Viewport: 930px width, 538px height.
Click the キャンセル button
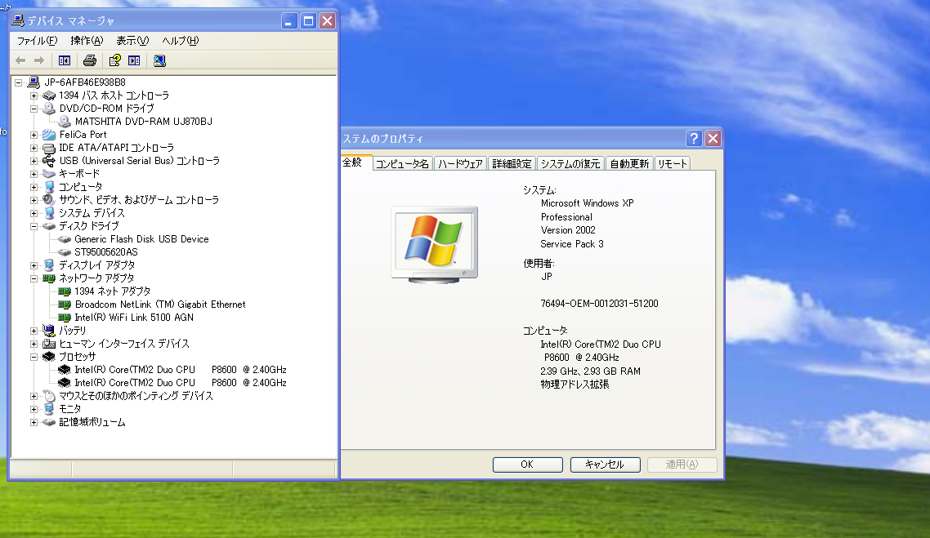605,465
